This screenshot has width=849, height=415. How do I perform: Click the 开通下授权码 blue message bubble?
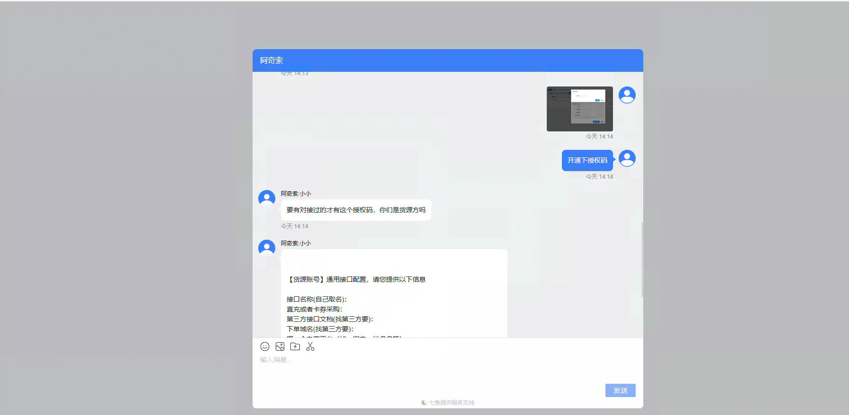point(587,160)
